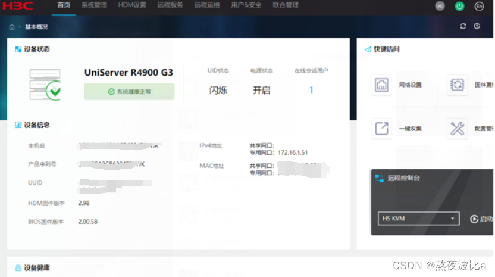Image resolution: width=495 pixels, height=277 pixels.
Task: Click the UniServer R4900 G3 title
Action: (x=129, y=73)
